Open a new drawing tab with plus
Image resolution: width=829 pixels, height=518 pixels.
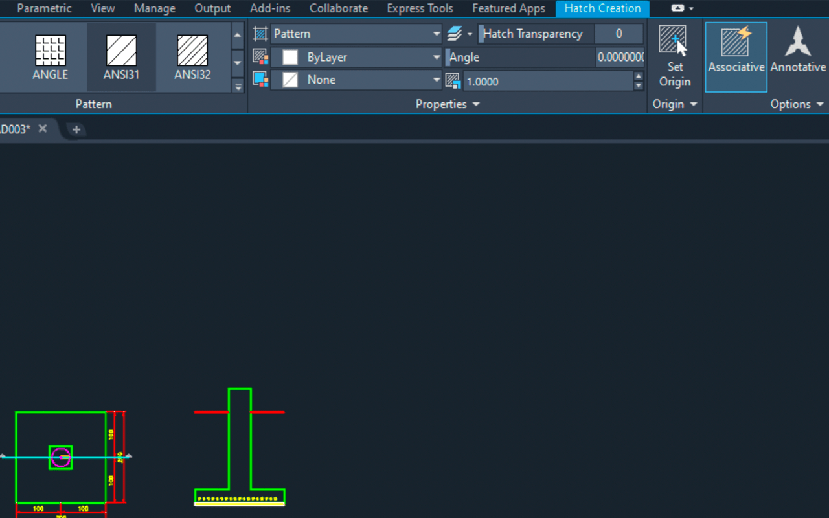coord(76,129)
